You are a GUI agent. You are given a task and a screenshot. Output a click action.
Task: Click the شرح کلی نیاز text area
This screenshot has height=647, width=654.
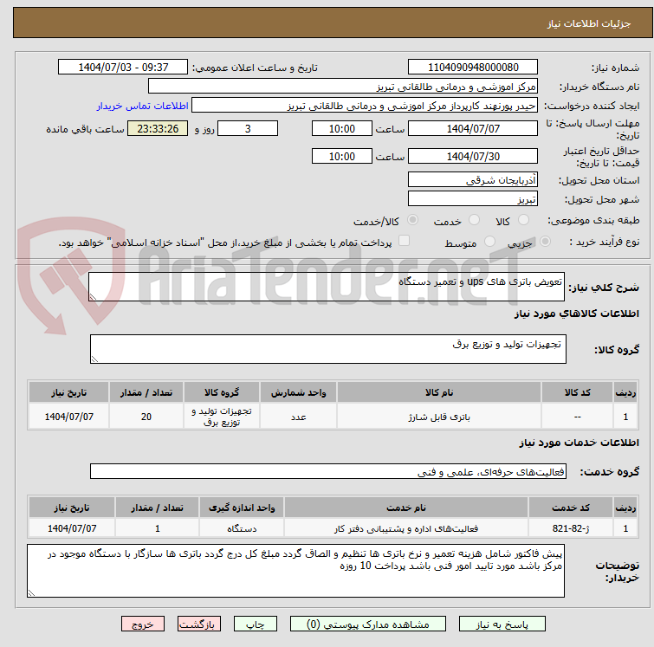pyautogui.click(x=327, y=287)
